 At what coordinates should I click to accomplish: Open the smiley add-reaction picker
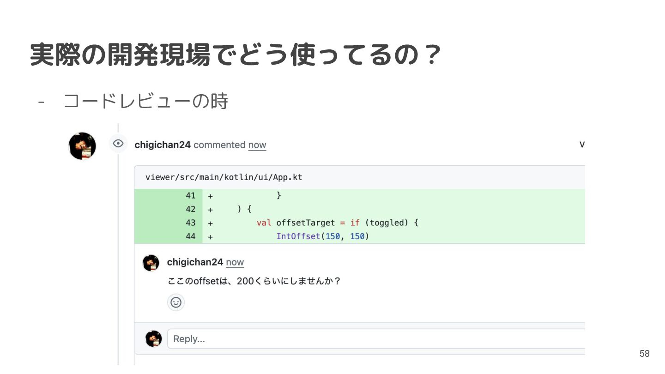(176, 302)
